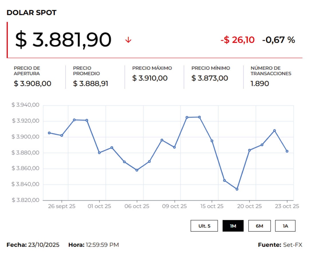Select the high point near 01 oct 25
The height and width of the screenshot is (257, 309).
(86, 120)
